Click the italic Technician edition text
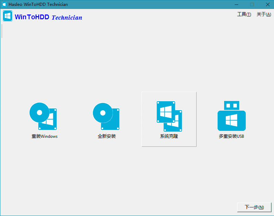This screenshot has height=216, width=274. pyautogui.click(x=67, y=18)
